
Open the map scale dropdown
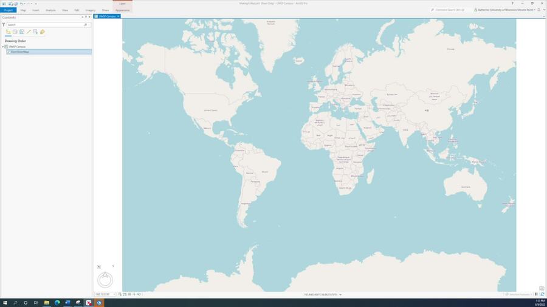pyautogui.click(x=114, y=294)
